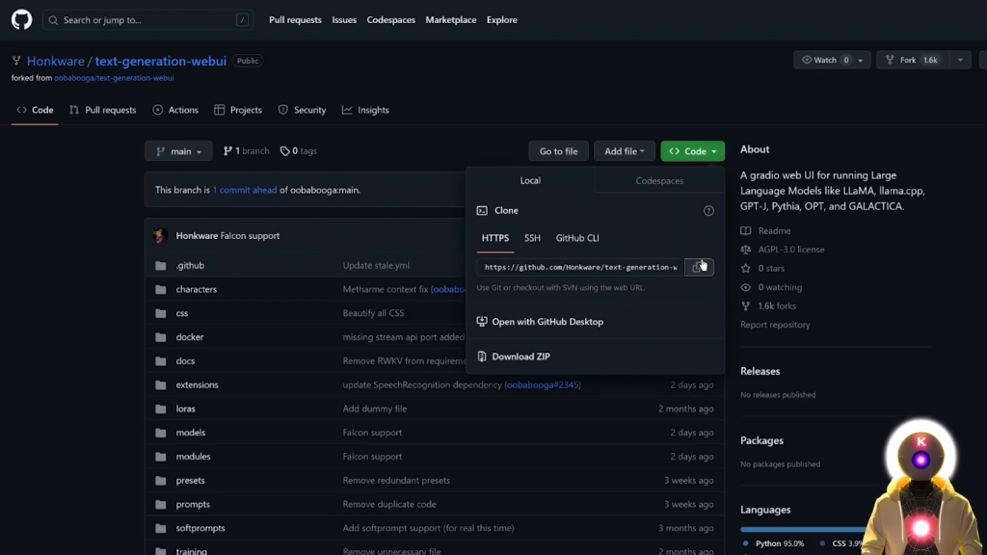The width and height of the screenshot is (987, 555).
Task: Open Explore in the top navigation
Action: point(501,20)
